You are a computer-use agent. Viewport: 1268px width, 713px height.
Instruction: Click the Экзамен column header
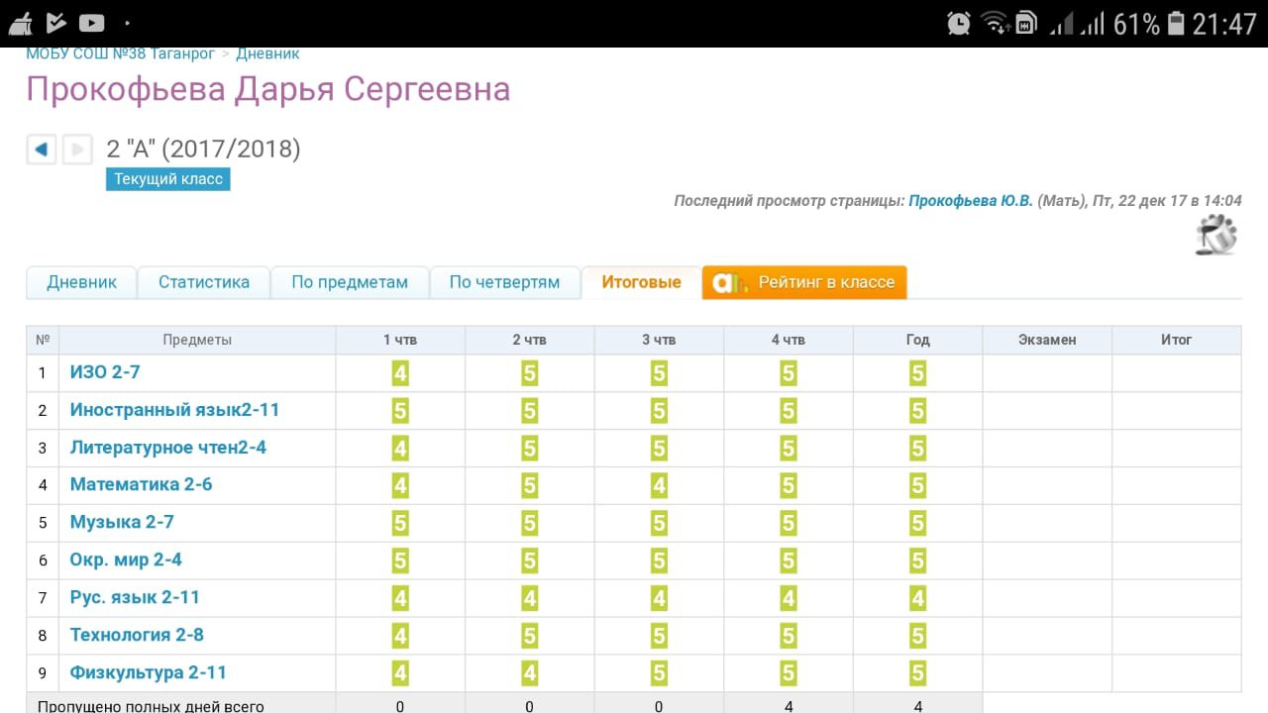point(1047,340)
